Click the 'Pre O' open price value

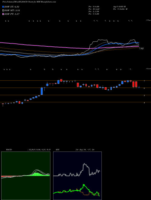(94, 7)
